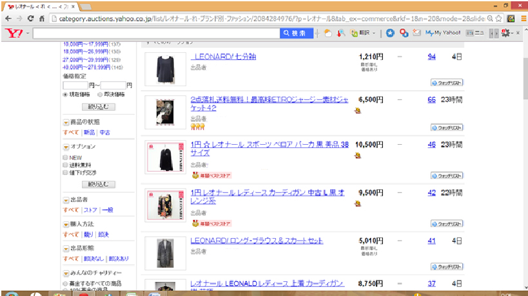Focus the Yahoo toolbar search box

point(156,33)
